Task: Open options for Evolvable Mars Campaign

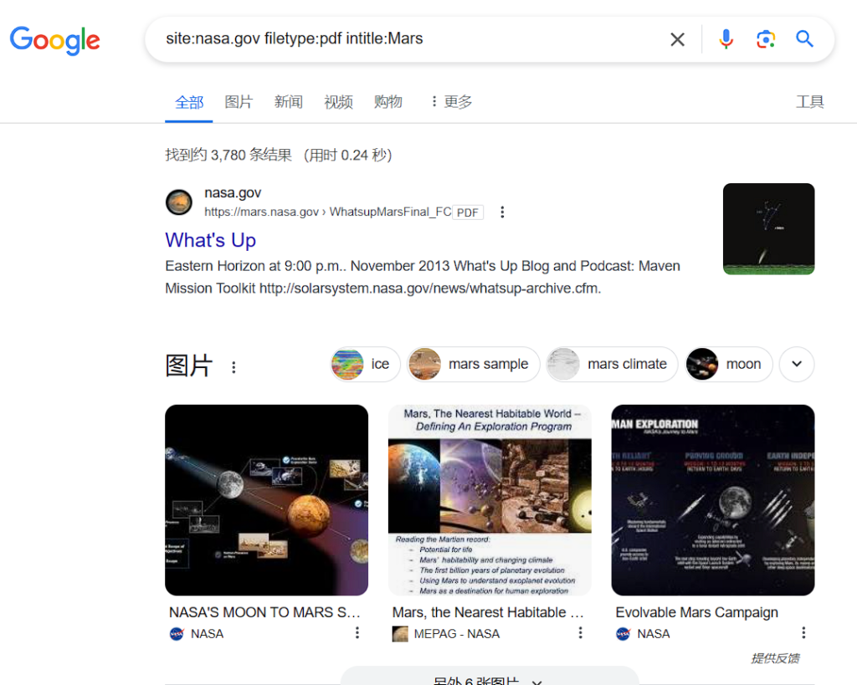Action: pos(803,633)
